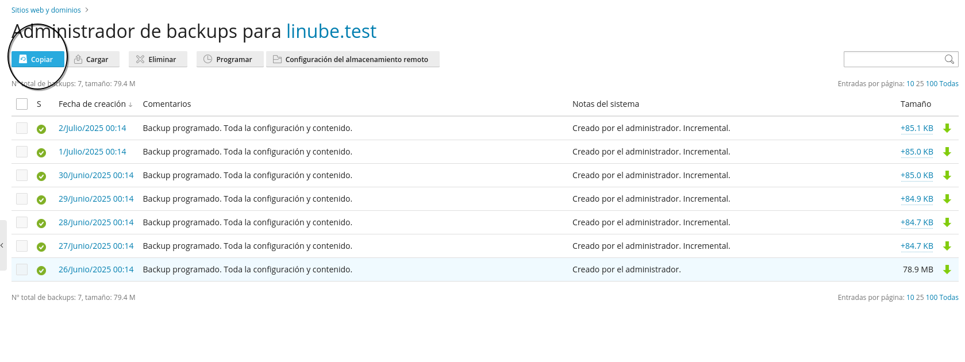
Task: Click the Tamaño column header
Action: (x=916, y=104)
